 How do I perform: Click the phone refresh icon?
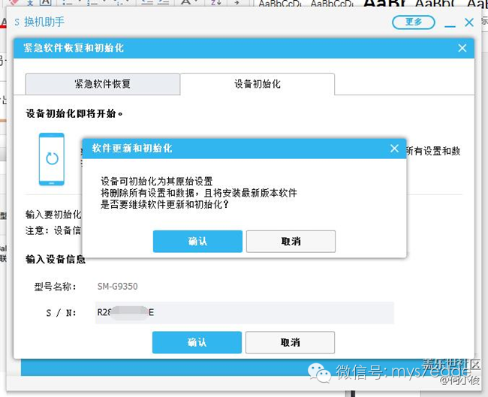click(52, 159)
